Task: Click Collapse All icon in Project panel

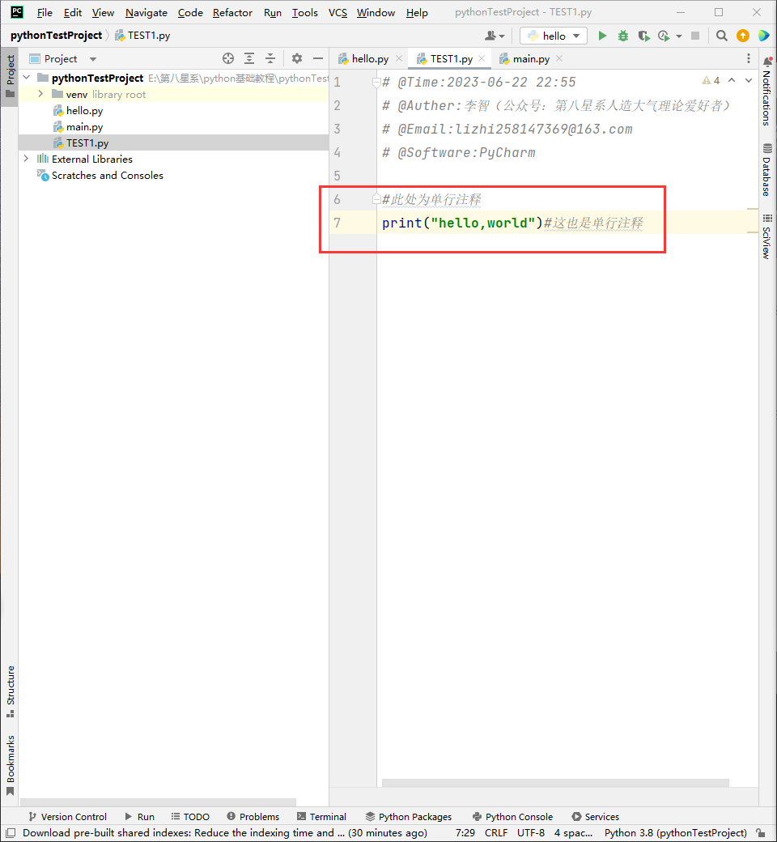Action: coord(270,58)
